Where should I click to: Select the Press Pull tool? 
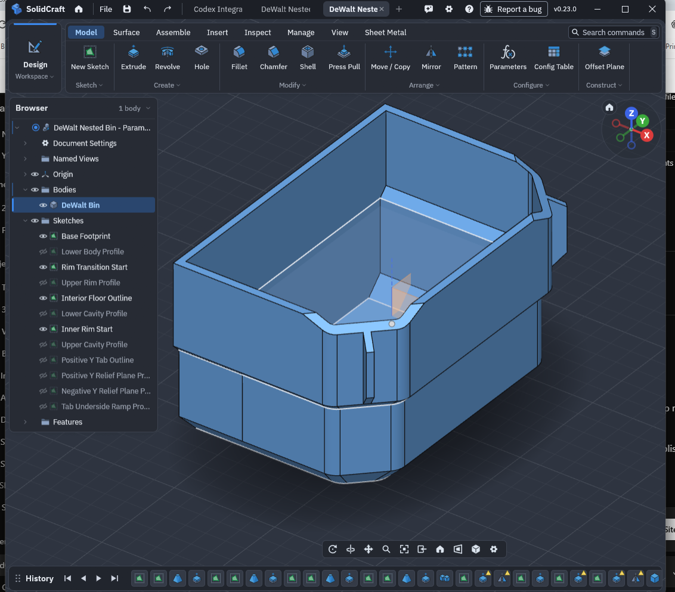tap(344, 58)
